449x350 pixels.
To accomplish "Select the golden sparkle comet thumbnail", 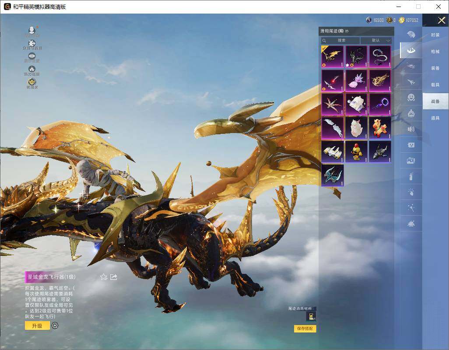I will (380, 80).
